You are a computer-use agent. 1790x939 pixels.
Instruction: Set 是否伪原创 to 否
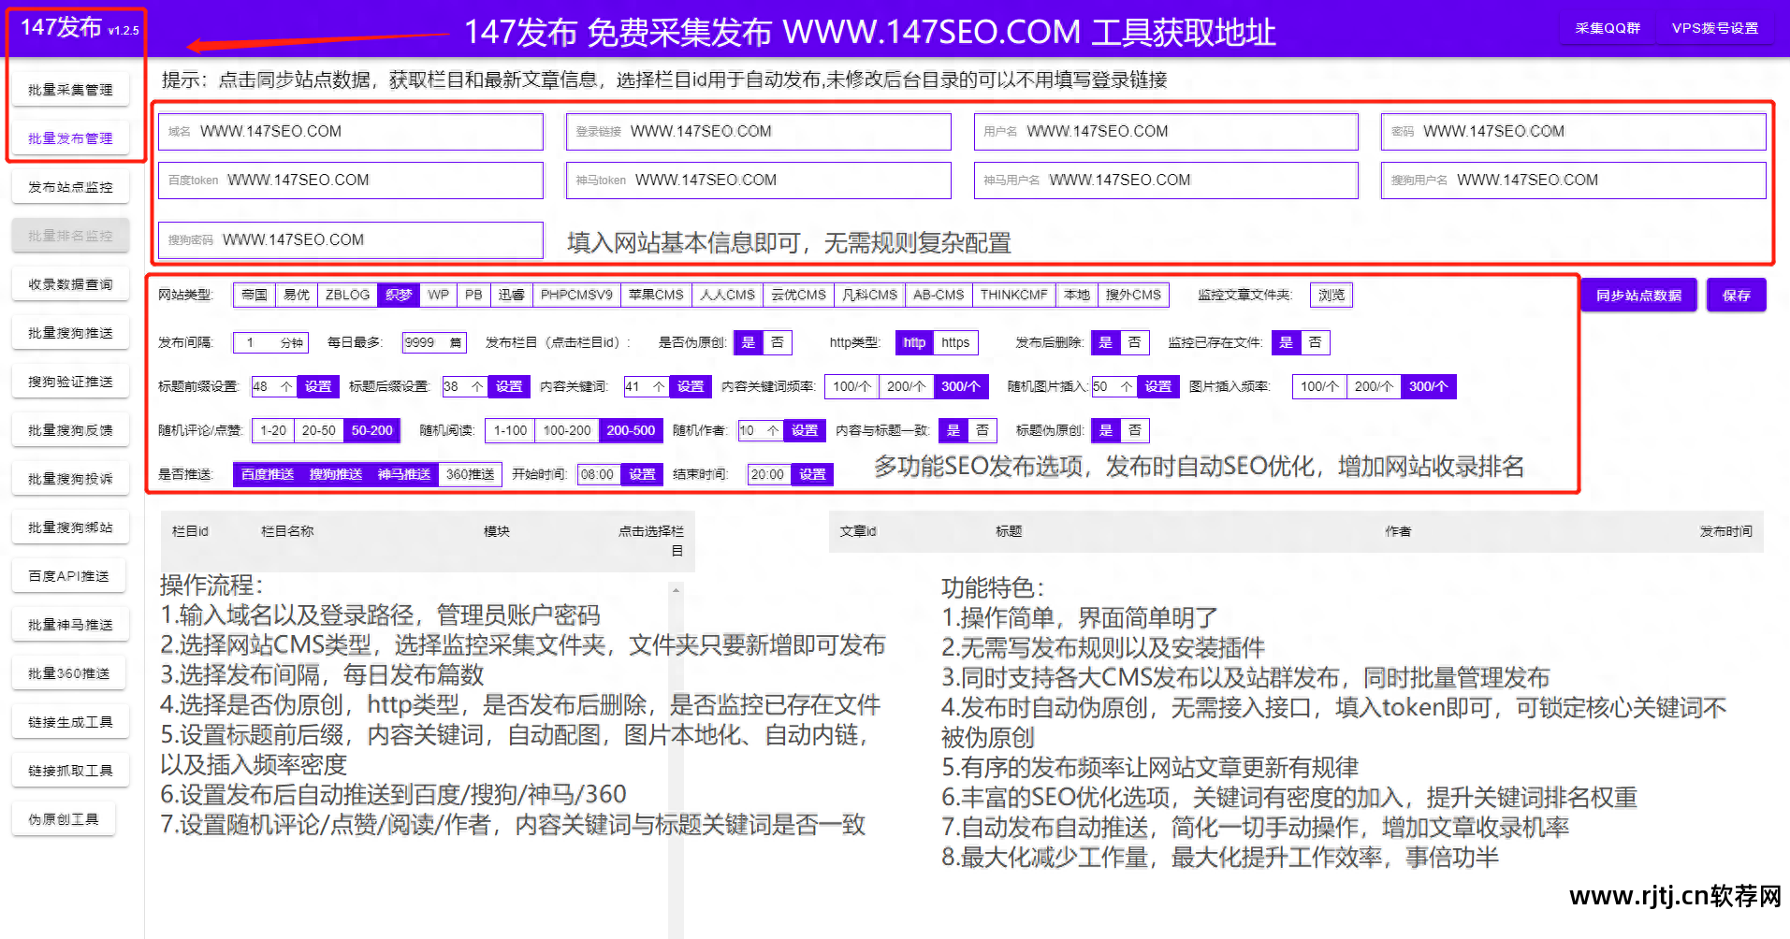click(779, 342)
